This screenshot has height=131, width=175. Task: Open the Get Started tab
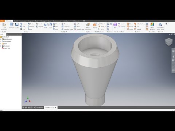[x=67, y=21]
